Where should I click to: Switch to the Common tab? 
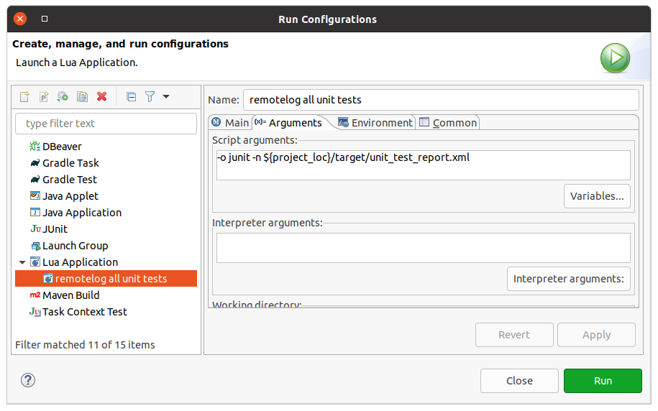pyautogui.click(x=448, y=123)
